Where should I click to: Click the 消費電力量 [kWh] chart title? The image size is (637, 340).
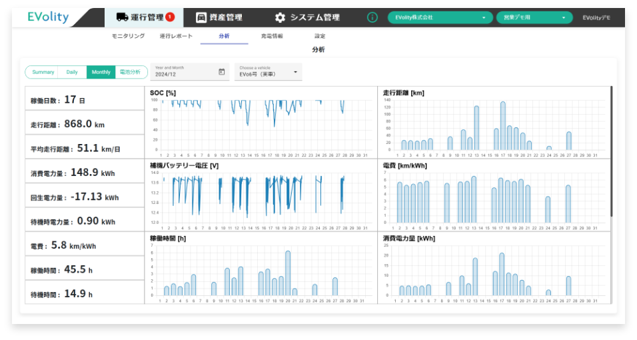pos(408,238)
